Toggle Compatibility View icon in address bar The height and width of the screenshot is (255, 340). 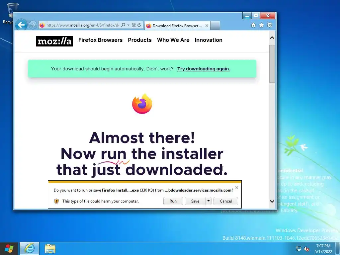134,25
